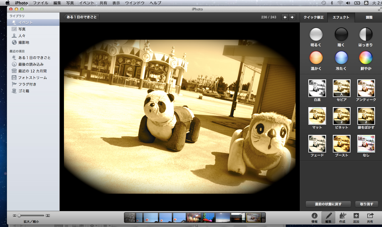Click the 拡大／縮小 zoom slider
Image resolution: width=382 pixels, height=227 pixels.
click(31, 215)
